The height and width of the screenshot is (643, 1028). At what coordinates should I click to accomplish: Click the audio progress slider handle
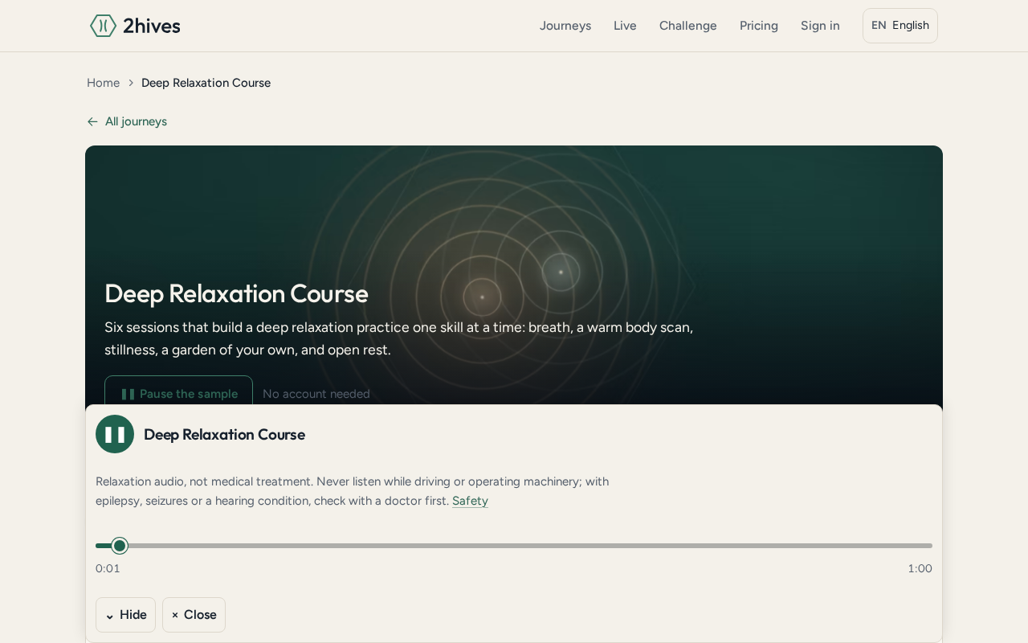120,546
